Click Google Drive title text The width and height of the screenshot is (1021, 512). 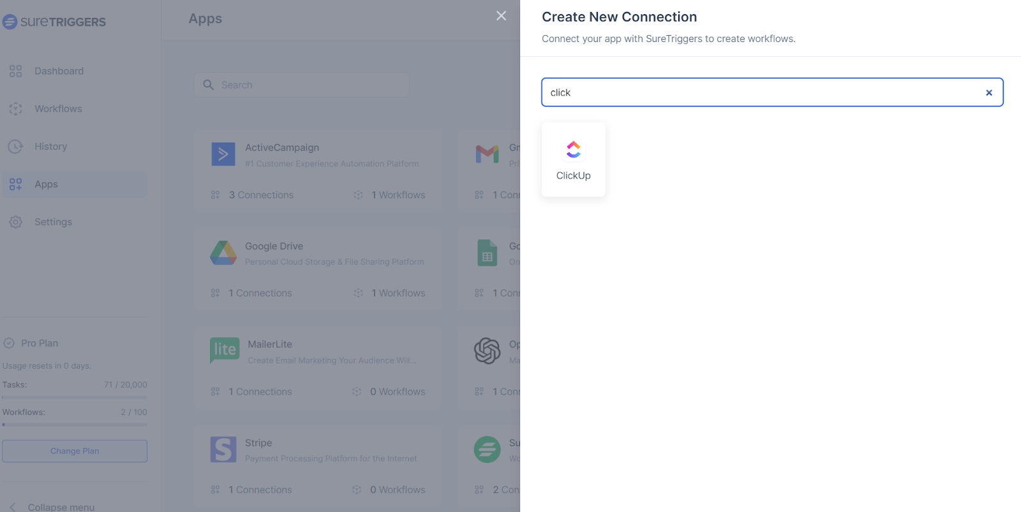tap(274, 246)
